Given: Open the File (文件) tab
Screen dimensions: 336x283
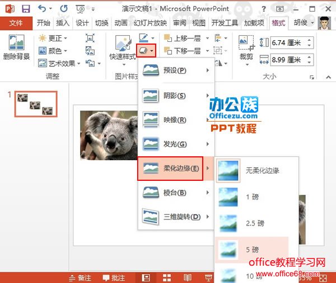Looking at the screenshot, I should pyautogui.click(x=16, y=23).
